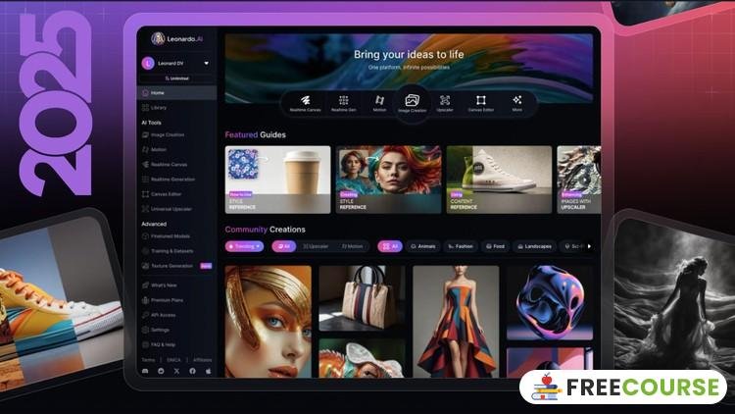Viewport: 735px width, 414px height.
Task: Open Image Creation from the top bar
Action: coord(412,103)
